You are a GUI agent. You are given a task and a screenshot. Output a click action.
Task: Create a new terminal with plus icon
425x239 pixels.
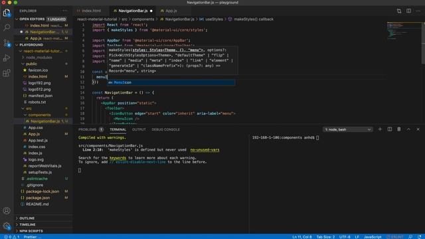380,129
